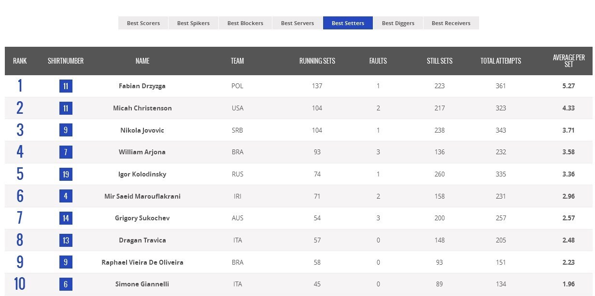This screenshot has width=595, height=296.
Task: Click Grigory Sukochev's number 14 badge
Action: click(x=66, y=218)
